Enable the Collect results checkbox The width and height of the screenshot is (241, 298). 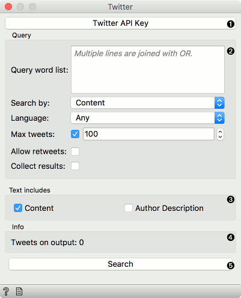[75, 166]
